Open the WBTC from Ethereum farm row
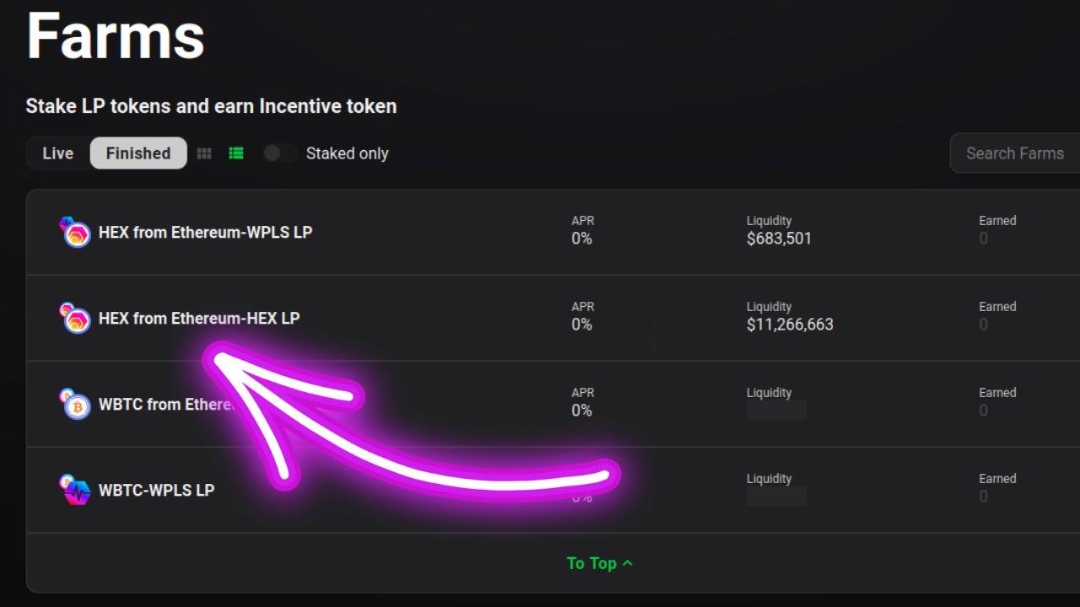Viewport: 1080px width, 607px height. (x=553, y=404)
